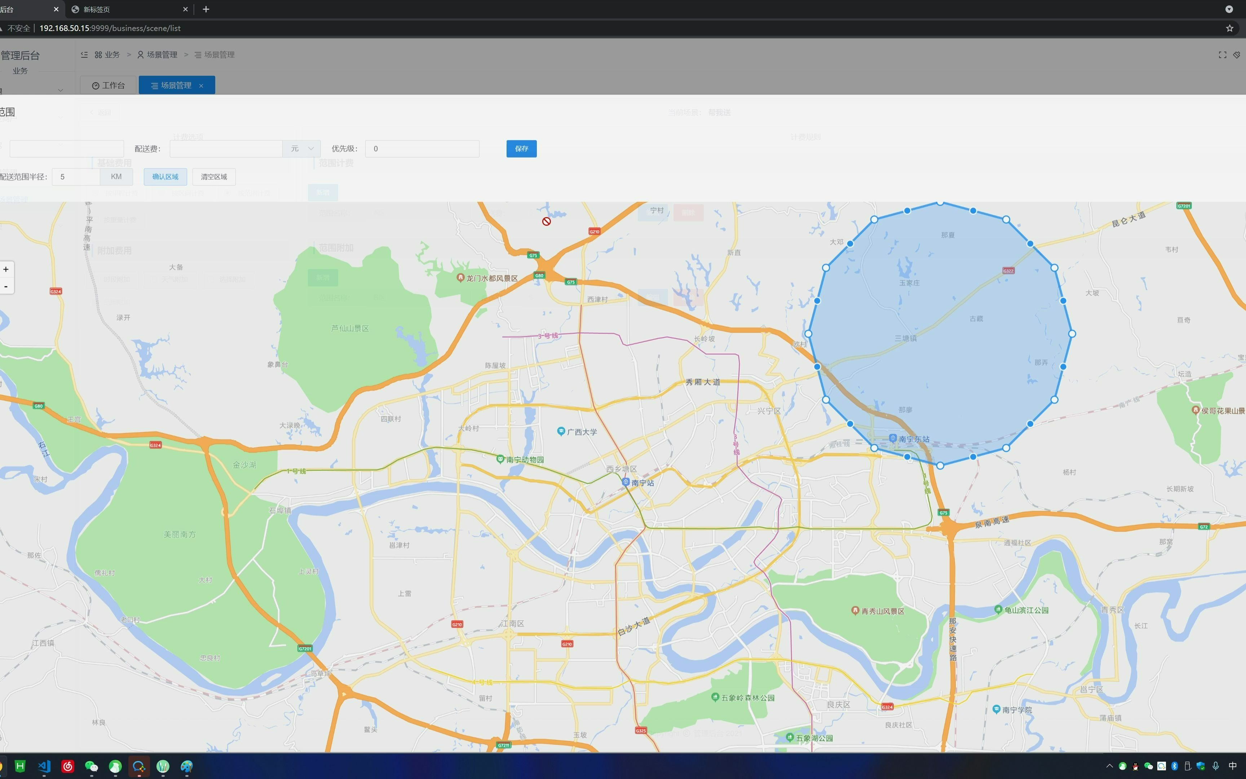Click the 江南区 label on the map
The height and width of the screenshot is (779, 1246).
click(x=512, y=624)
